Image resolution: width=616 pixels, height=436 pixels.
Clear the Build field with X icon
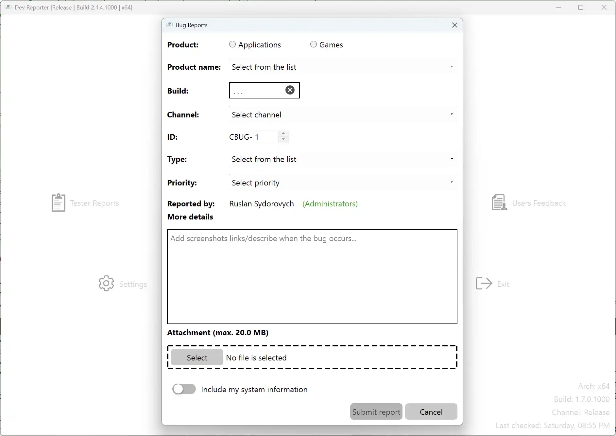[x=290, y=90]
